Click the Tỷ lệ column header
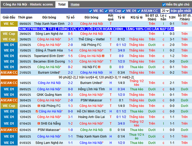 pos(121,18)
